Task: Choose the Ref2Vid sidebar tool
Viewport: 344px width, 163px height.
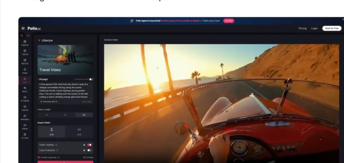Action: click(25, 62)
